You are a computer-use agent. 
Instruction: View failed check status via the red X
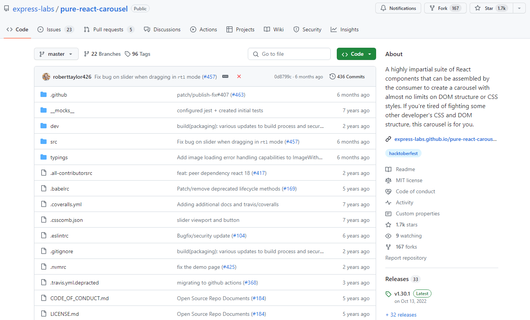(x=239, y=76)
